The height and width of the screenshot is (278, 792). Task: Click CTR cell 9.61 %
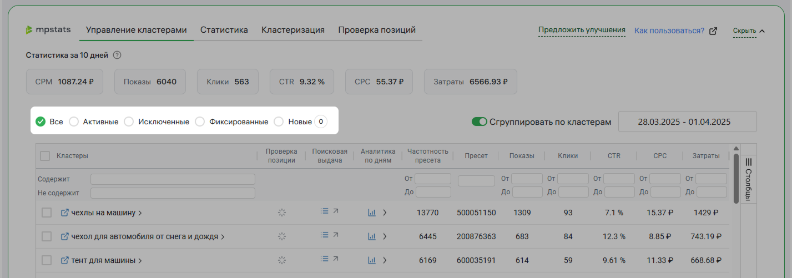click(614, 260)
